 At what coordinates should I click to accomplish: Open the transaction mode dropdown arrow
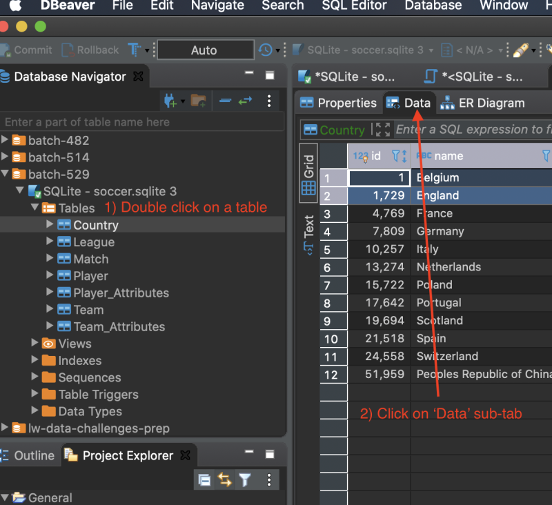[147, 50]
